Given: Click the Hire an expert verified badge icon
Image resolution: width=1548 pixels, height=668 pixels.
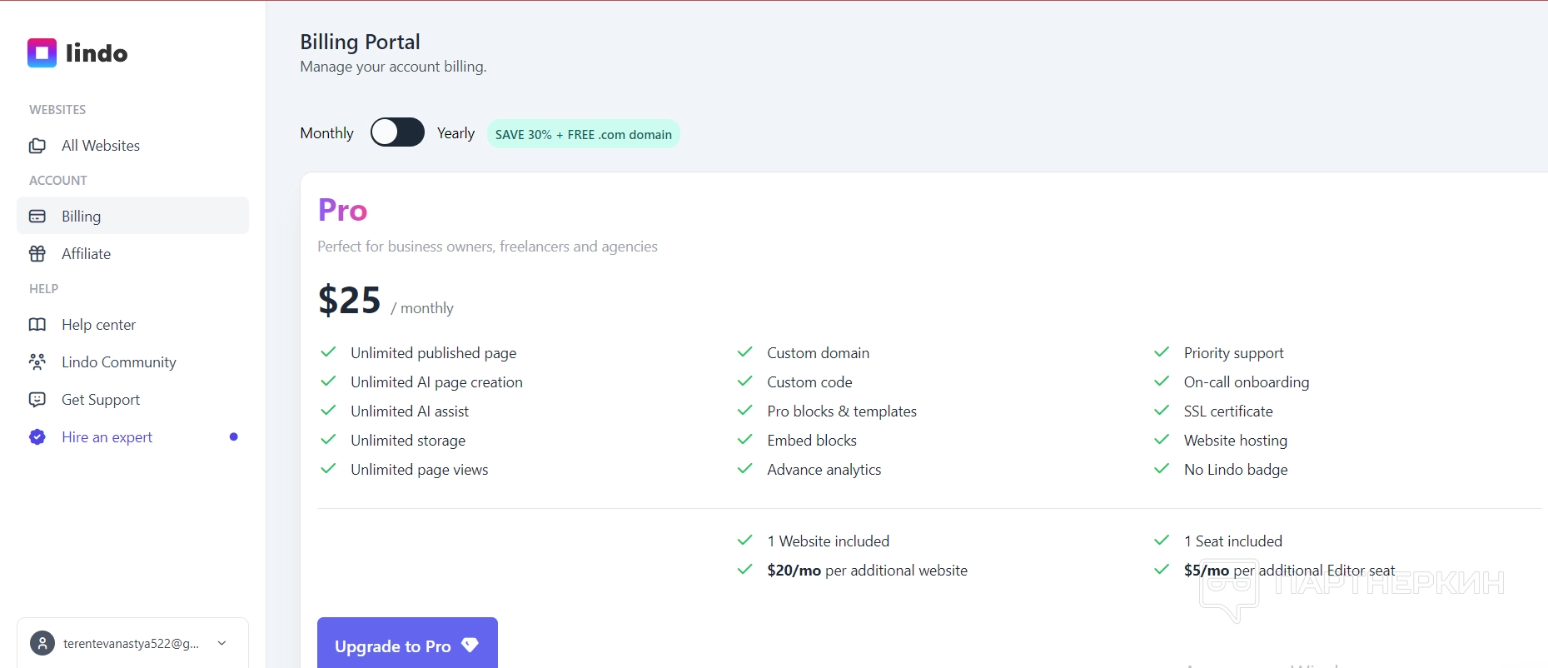Looking at the screenshot, I should (37, 437).
